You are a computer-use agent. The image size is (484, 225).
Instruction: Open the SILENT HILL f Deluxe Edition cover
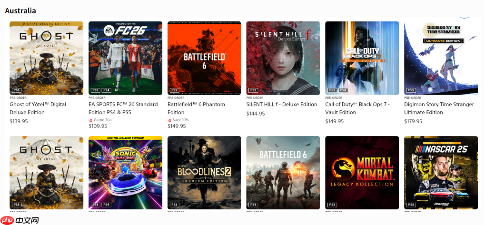click(283, 58)
